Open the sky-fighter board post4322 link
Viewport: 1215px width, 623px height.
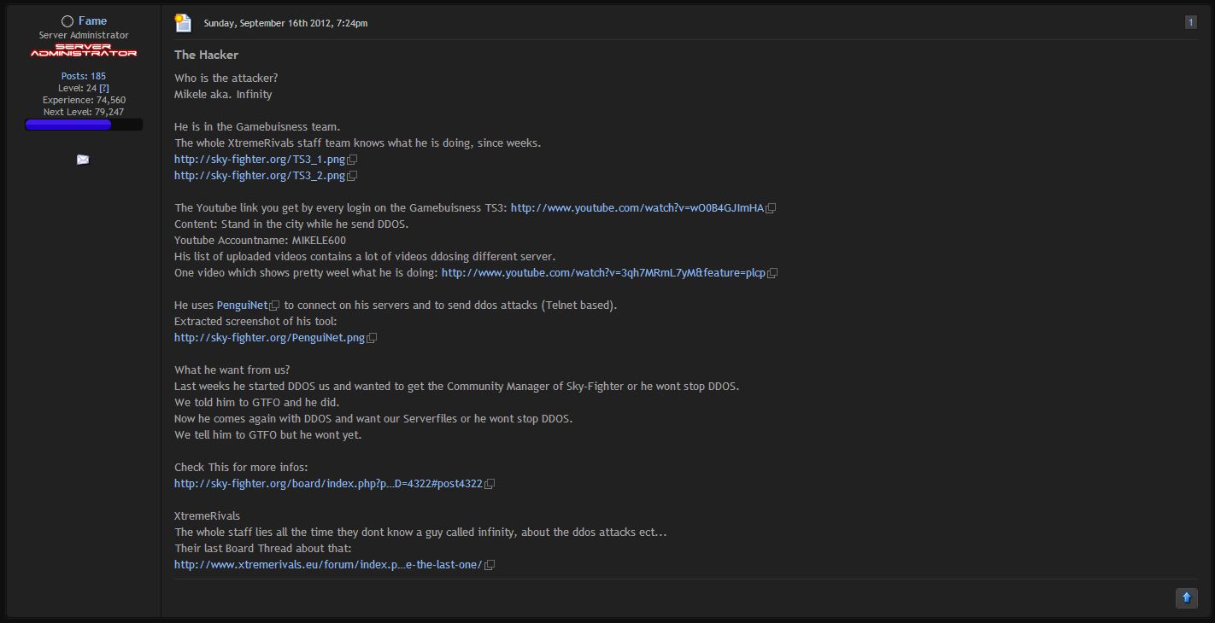[x=328, y=484]
